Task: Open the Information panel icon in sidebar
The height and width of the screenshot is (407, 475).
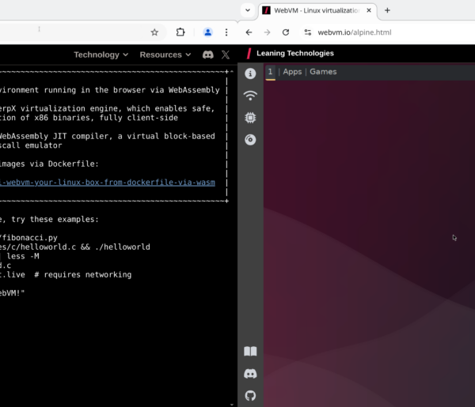Action: (x=250, y=73)
